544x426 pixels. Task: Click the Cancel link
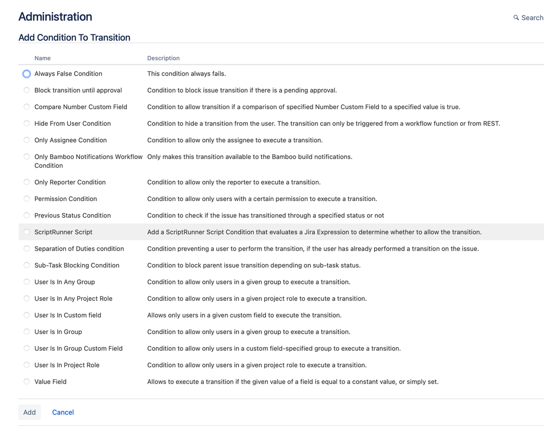coord(63,412)
